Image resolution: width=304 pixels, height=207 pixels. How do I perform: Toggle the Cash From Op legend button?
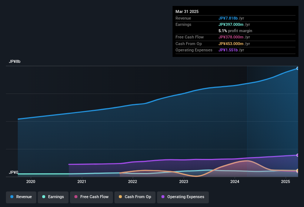click(x=135, y=197)
